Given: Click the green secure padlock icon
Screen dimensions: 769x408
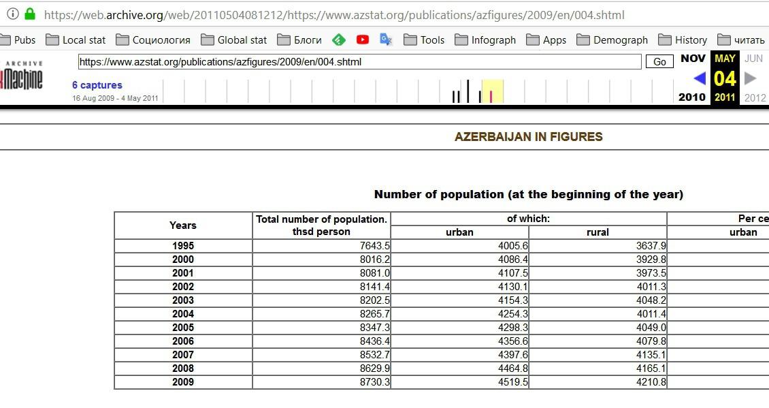Looking at the screenshot, I should [30, 14].
